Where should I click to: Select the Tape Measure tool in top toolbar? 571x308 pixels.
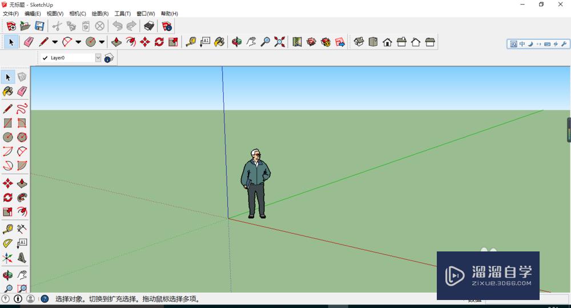(191, 42)
